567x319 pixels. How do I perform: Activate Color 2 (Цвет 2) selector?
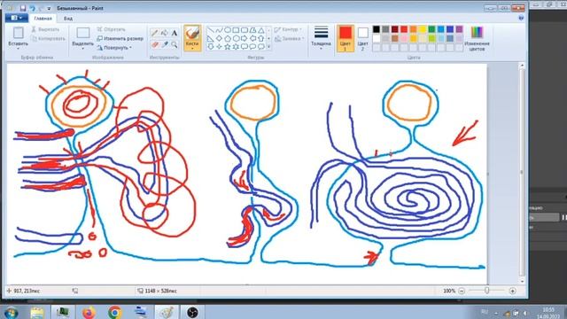coord(362,38)
